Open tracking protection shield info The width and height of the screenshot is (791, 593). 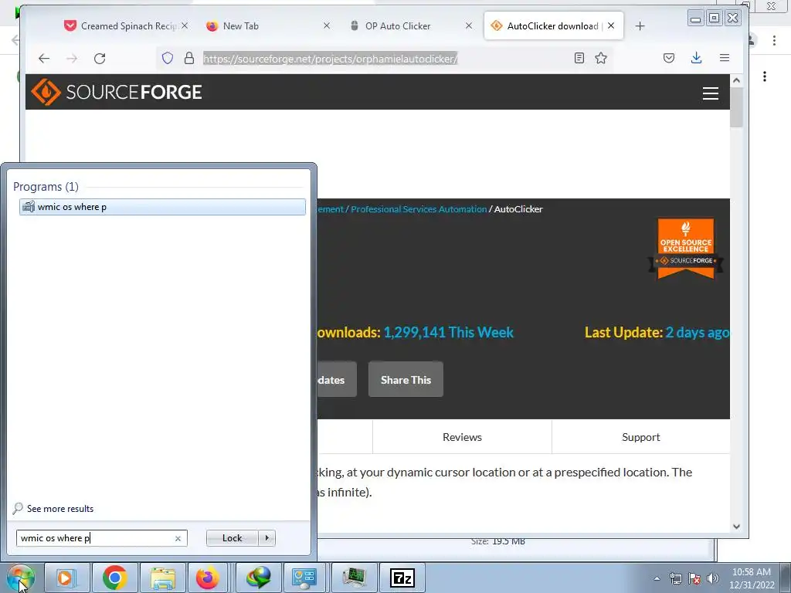[168, 59]
